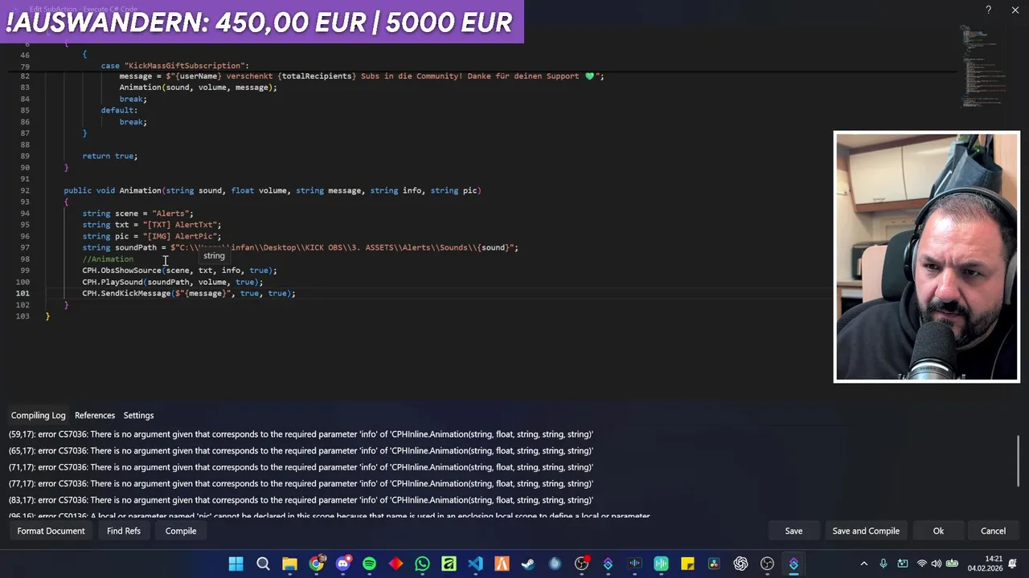Open Discord from the taskbar
This screenshot has width=1029, height=578.
click(342, 564)
